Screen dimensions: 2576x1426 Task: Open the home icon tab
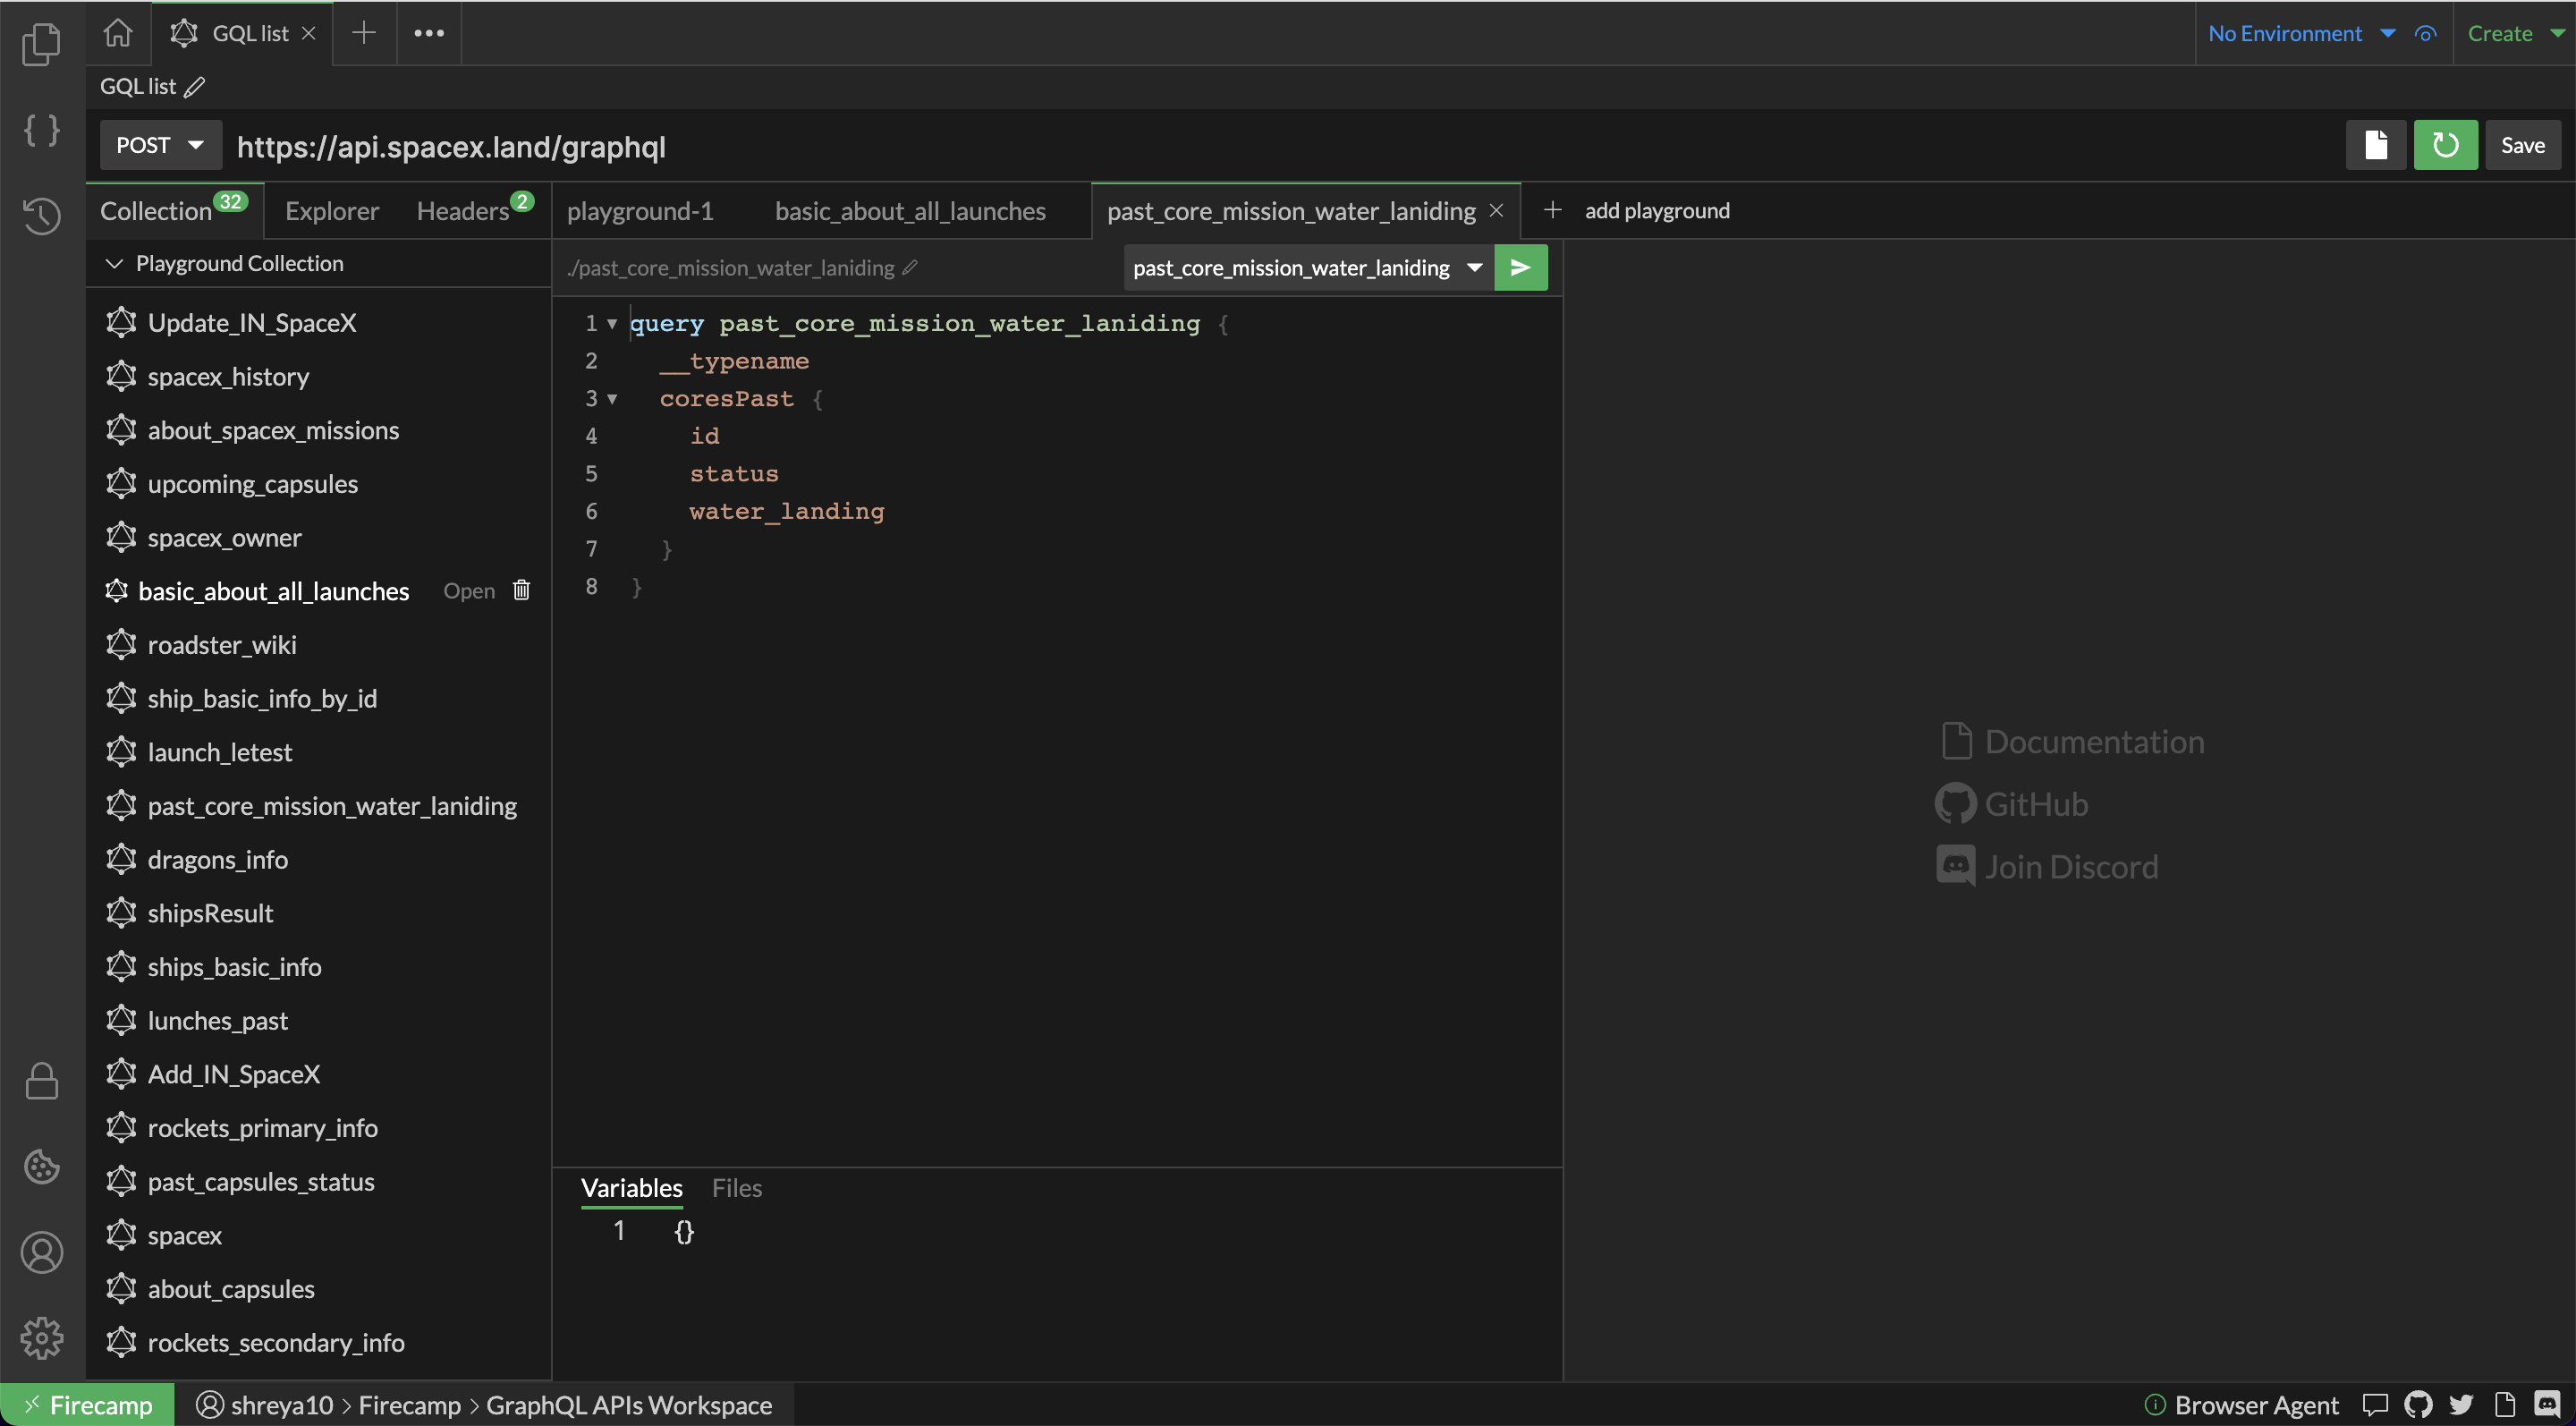coord(118,33)
